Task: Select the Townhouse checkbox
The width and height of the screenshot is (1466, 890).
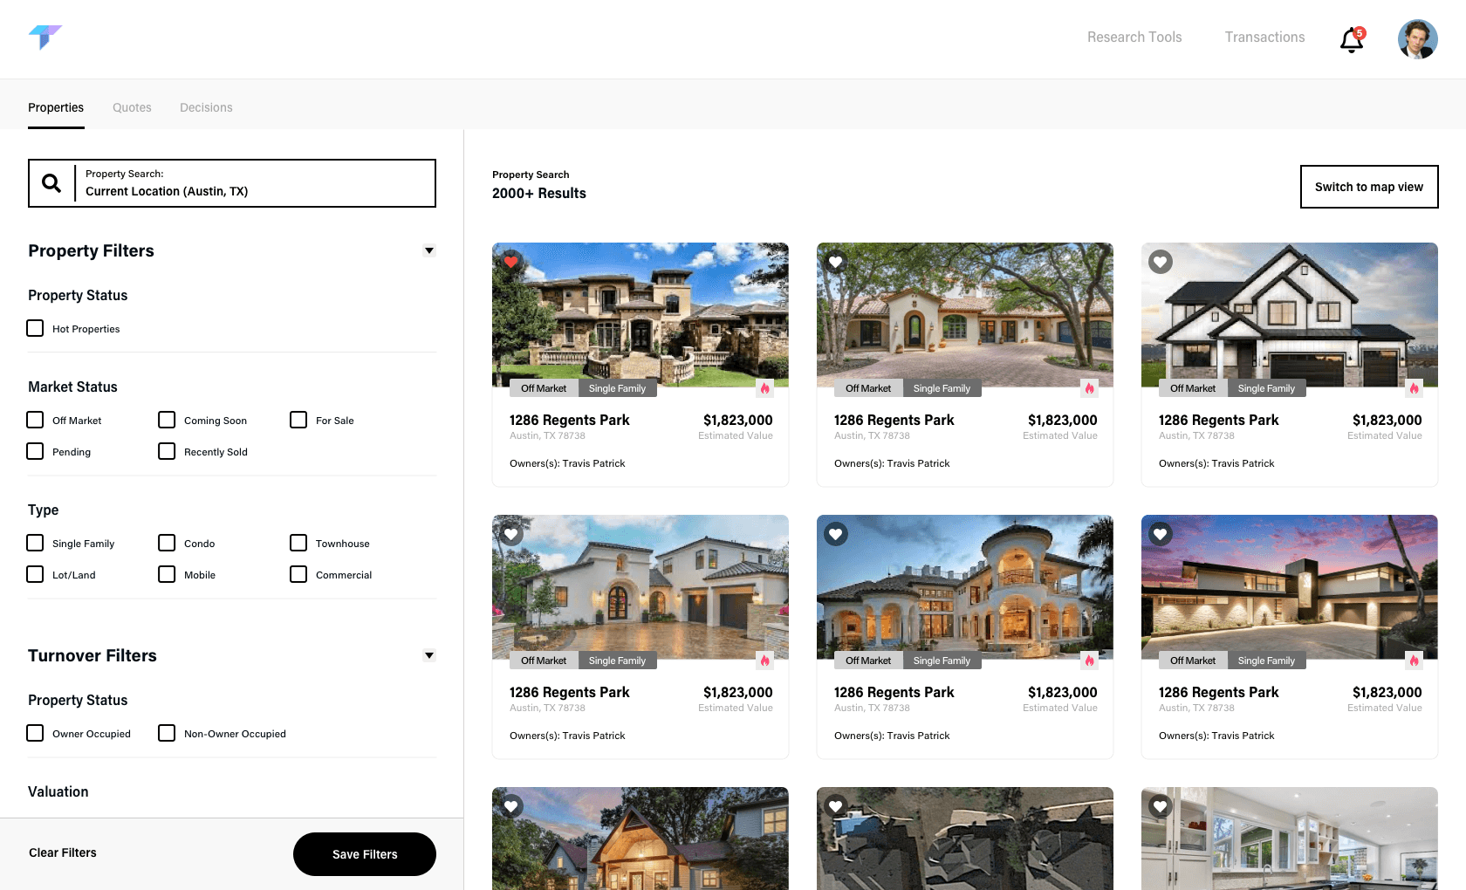Action: (x=298, y=543)
